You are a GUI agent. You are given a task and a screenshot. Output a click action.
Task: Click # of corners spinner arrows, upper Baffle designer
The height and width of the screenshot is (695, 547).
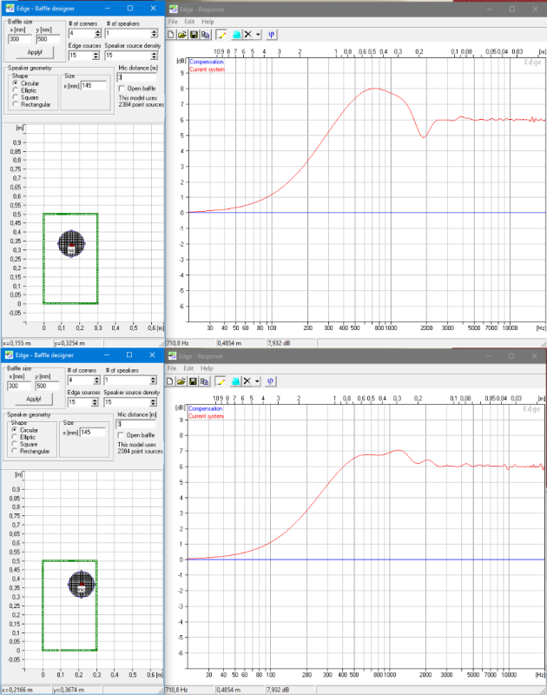click(97, 33)
